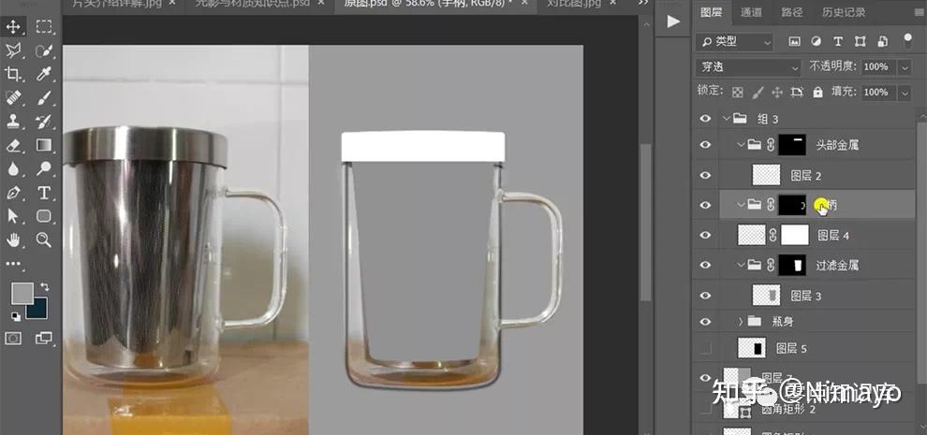
Task: Select the Eraser tool
Action: [x=13, y=145]
